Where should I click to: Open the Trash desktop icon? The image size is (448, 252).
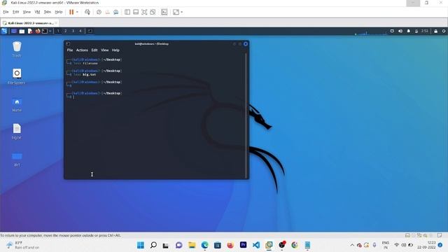[17, 49]
